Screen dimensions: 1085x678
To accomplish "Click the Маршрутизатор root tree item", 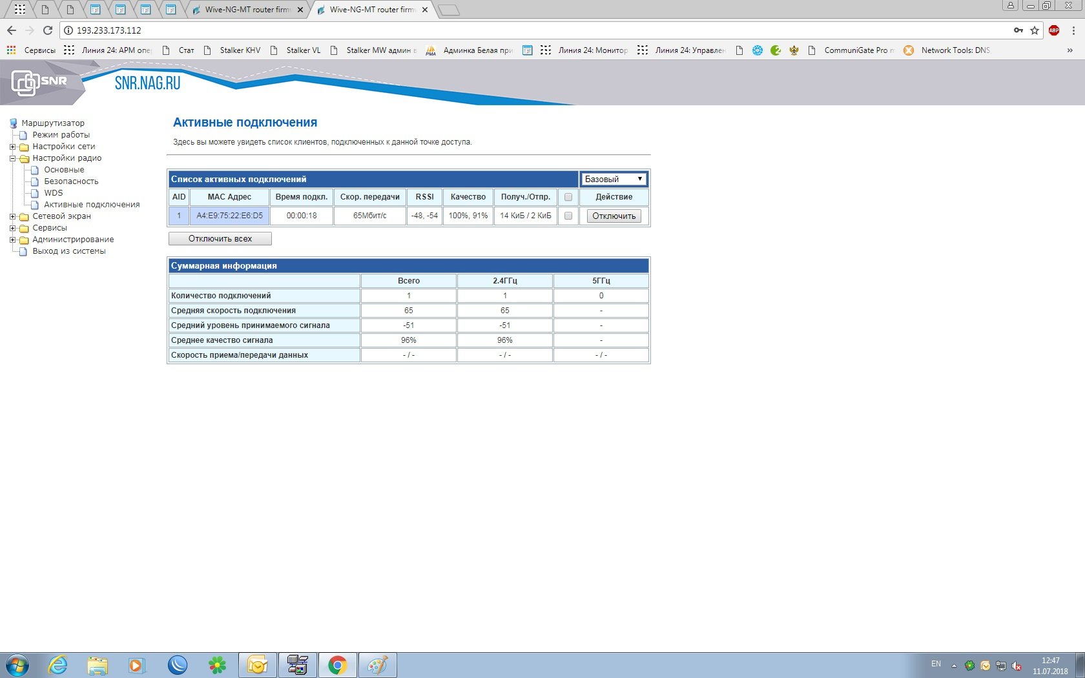I will tap(53, 123).
